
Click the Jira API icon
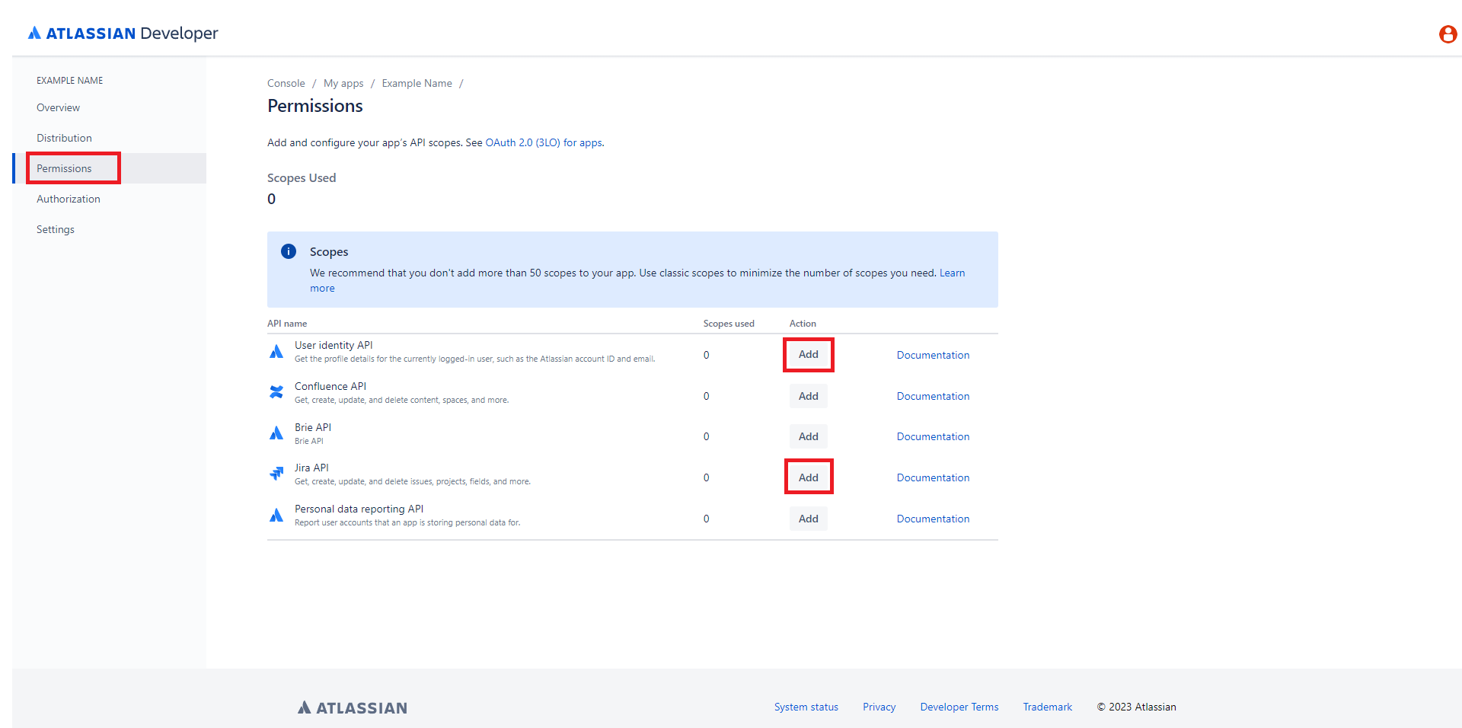pyautogui.click(x=276, y=474)
